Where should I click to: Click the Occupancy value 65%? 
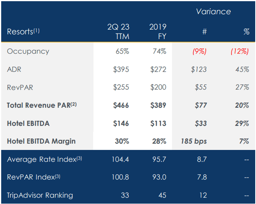122,51
